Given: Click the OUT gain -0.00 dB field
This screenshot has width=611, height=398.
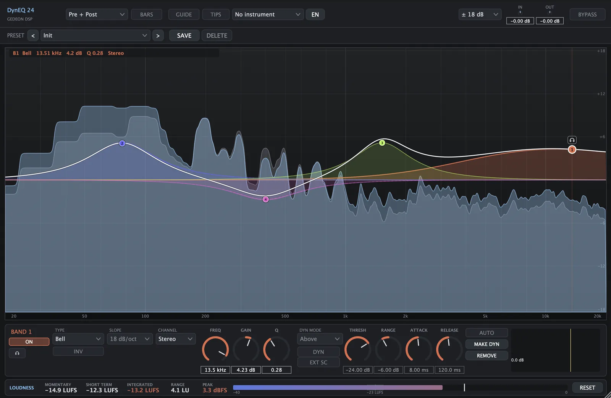Looking at the screenshot, I should tap(550, 21).
